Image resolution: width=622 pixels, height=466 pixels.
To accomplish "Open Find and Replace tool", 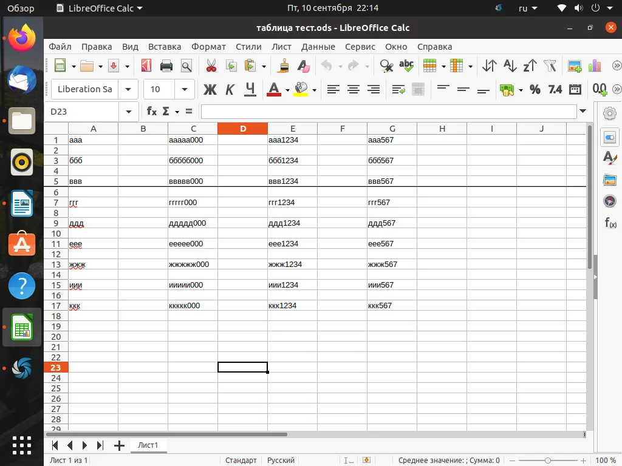I will (386, 66).
